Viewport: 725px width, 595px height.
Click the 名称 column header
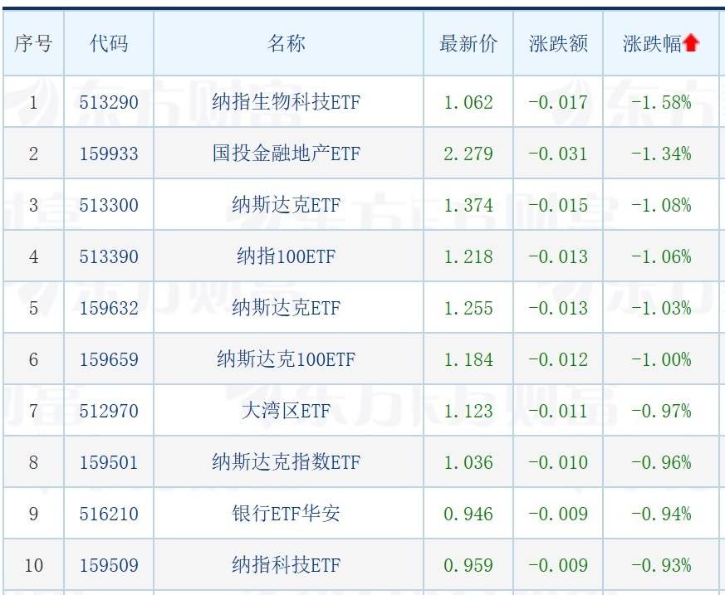[x=287, y=44]
